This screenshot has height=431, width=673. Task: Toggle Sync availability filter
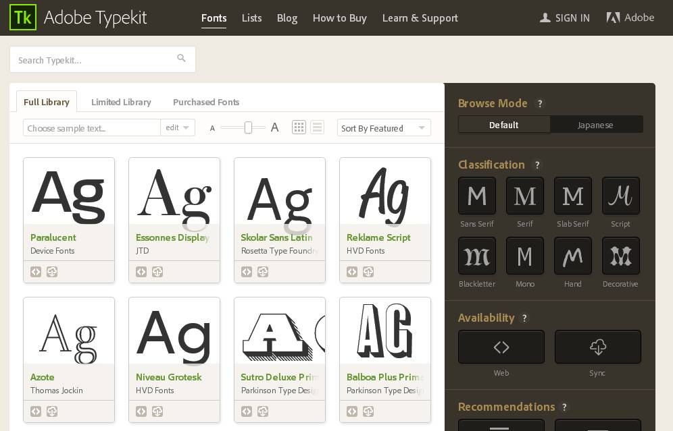click(x=598, y=347)
